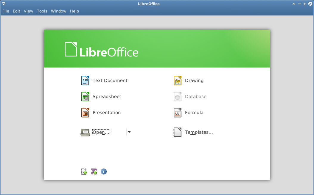Create a new Spreadsheet
The height and width of the screenshot is (195, 314).
(101, 97)
